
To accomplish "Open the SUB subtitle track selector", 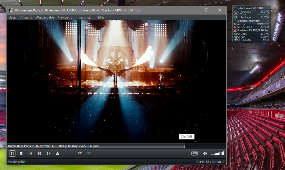I will (89, 153).
